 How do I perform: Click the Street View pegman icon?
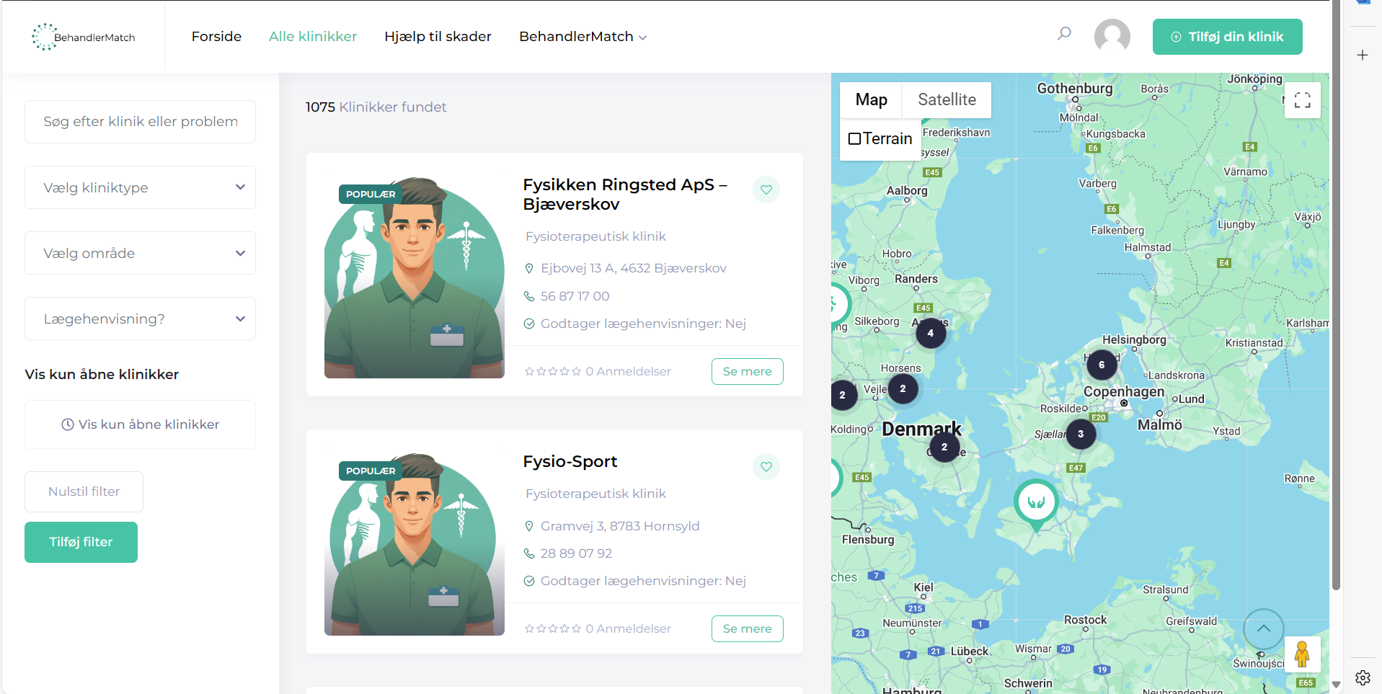(1302, 654)
